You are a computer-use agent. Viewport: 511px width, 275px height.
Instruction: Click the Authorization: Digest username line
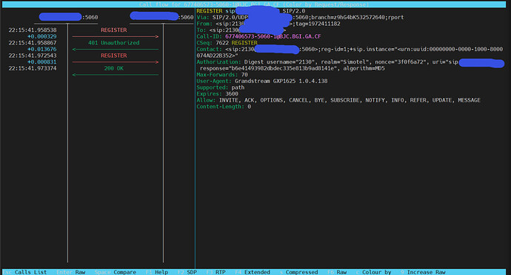(x=350, y=62)
